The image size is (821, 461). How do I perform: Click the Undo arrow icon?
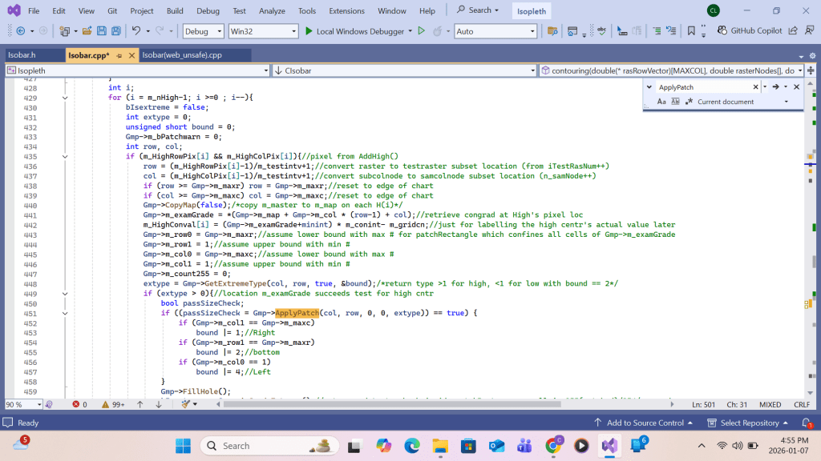[136, 31]
